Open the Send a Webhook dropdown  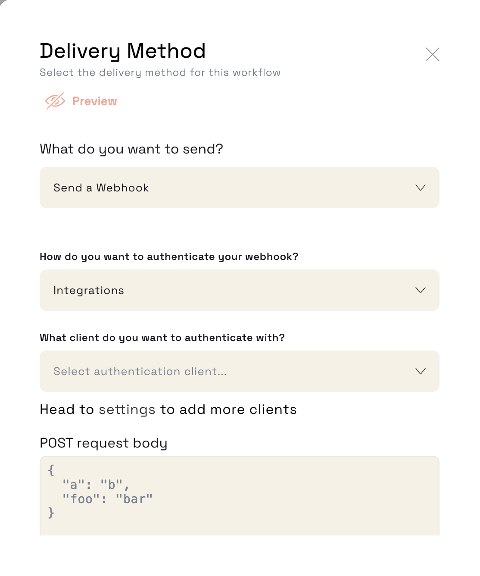pyautogui.click(x=240, y=188)
